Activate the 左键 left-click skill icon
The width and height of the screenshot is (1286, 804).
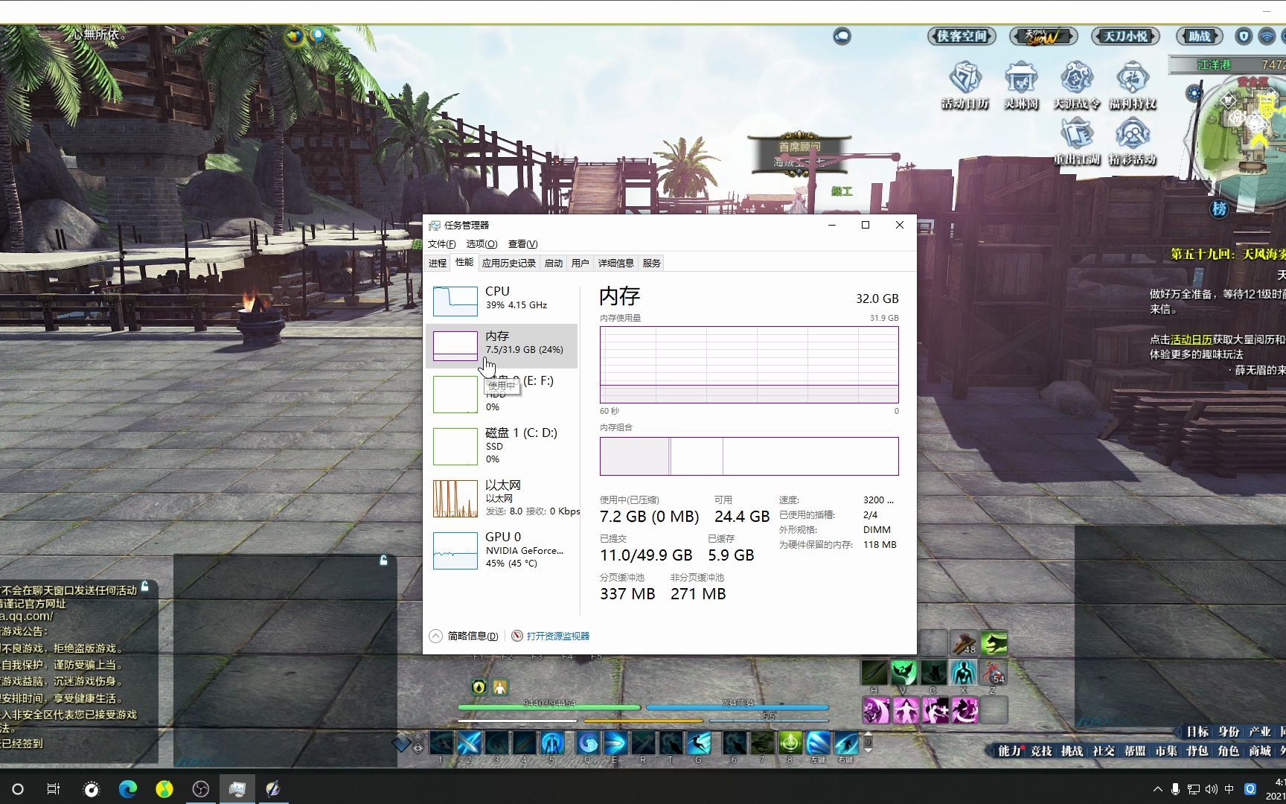818,742
